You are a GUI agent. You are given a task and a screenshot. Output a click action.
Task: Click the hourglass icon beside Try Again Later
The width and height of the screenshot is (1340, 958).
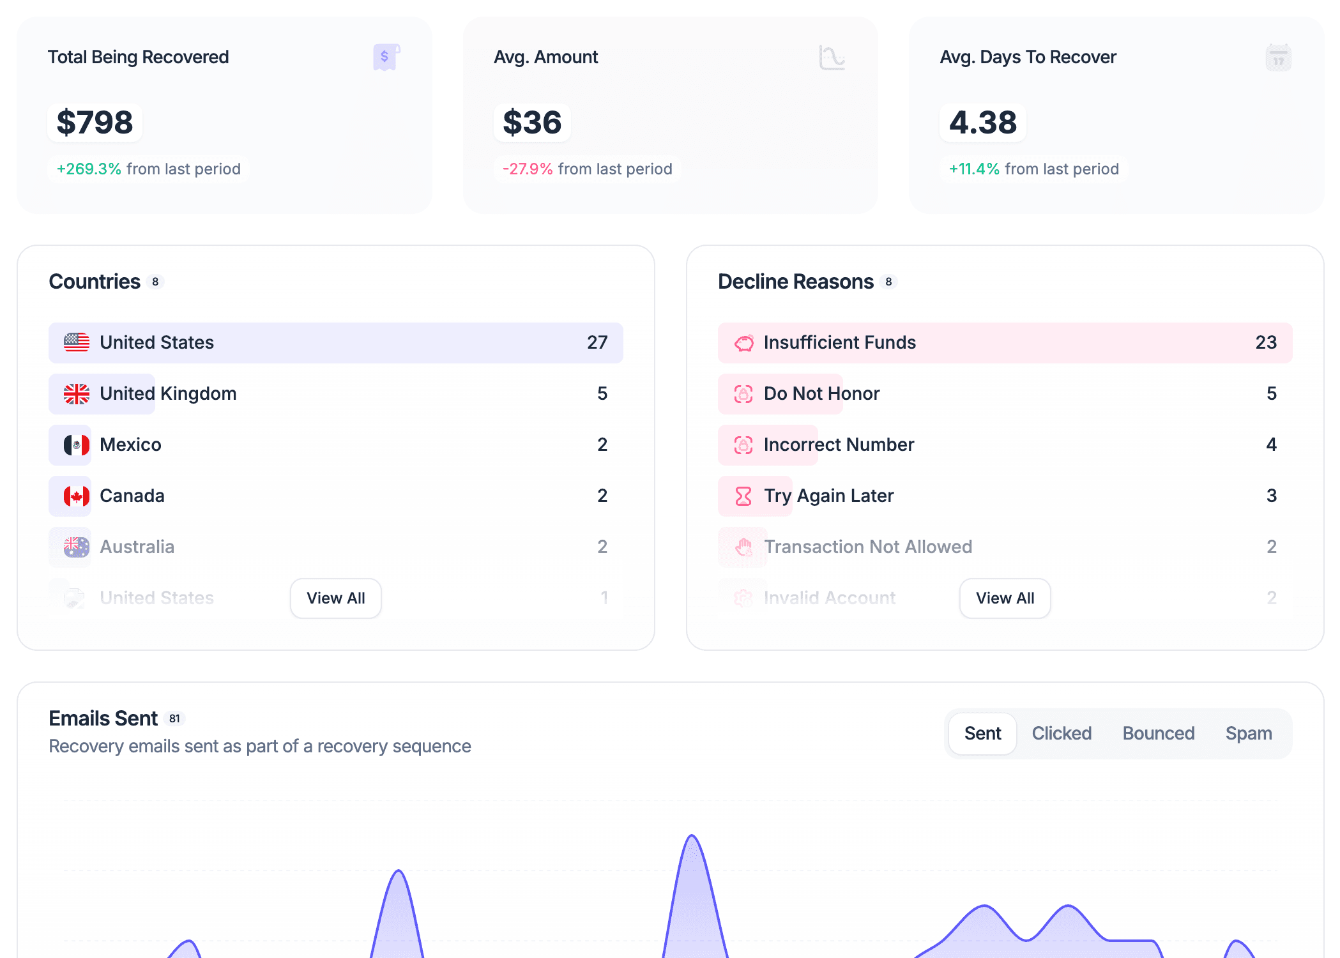(742, 496)
